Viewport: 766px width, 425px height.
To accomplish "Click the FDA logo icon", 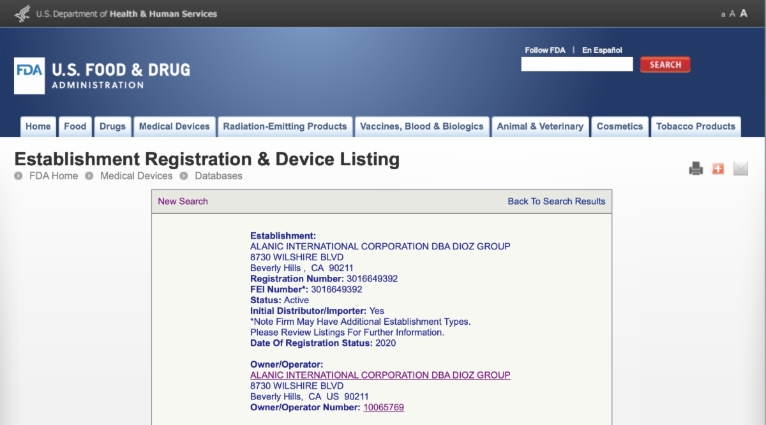I will pos(29,76).
